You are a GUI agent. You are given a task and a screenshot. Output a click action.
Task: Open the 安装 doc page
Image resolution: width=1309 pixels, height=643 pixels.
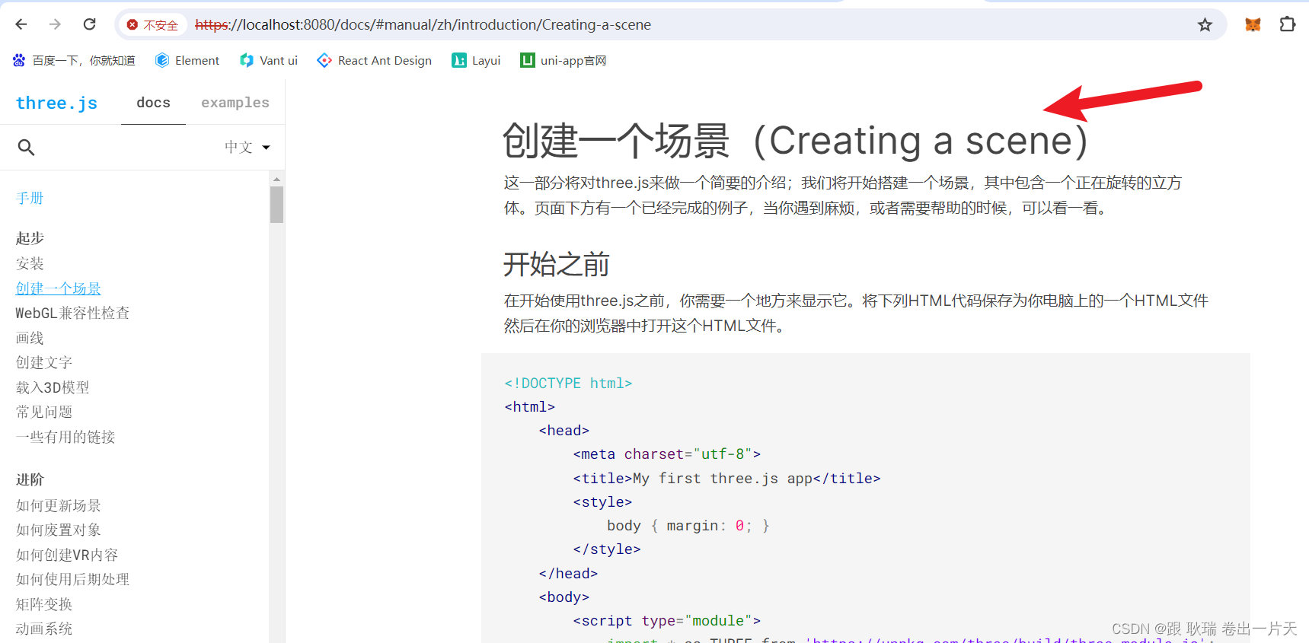(x=30, y=264)
